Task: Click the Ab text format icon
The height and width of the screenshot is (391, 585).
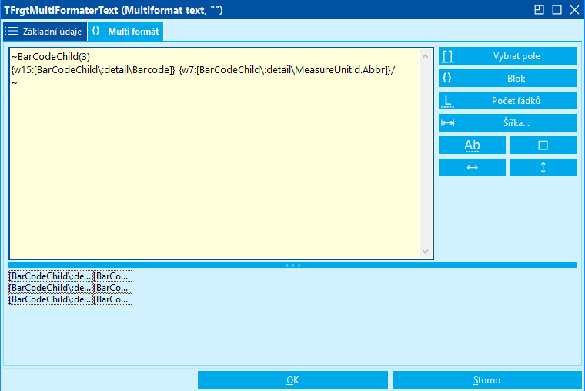Action: point(472,145)
